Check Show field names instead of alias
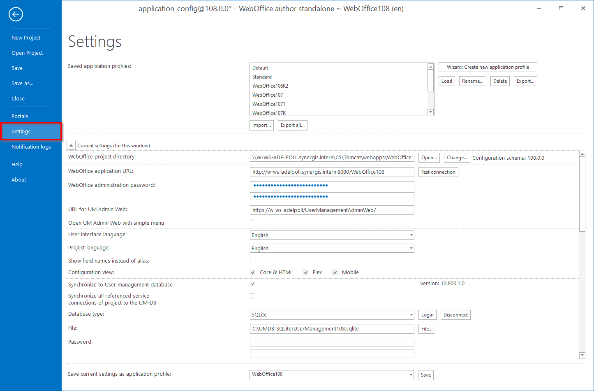 pos(252,259)
